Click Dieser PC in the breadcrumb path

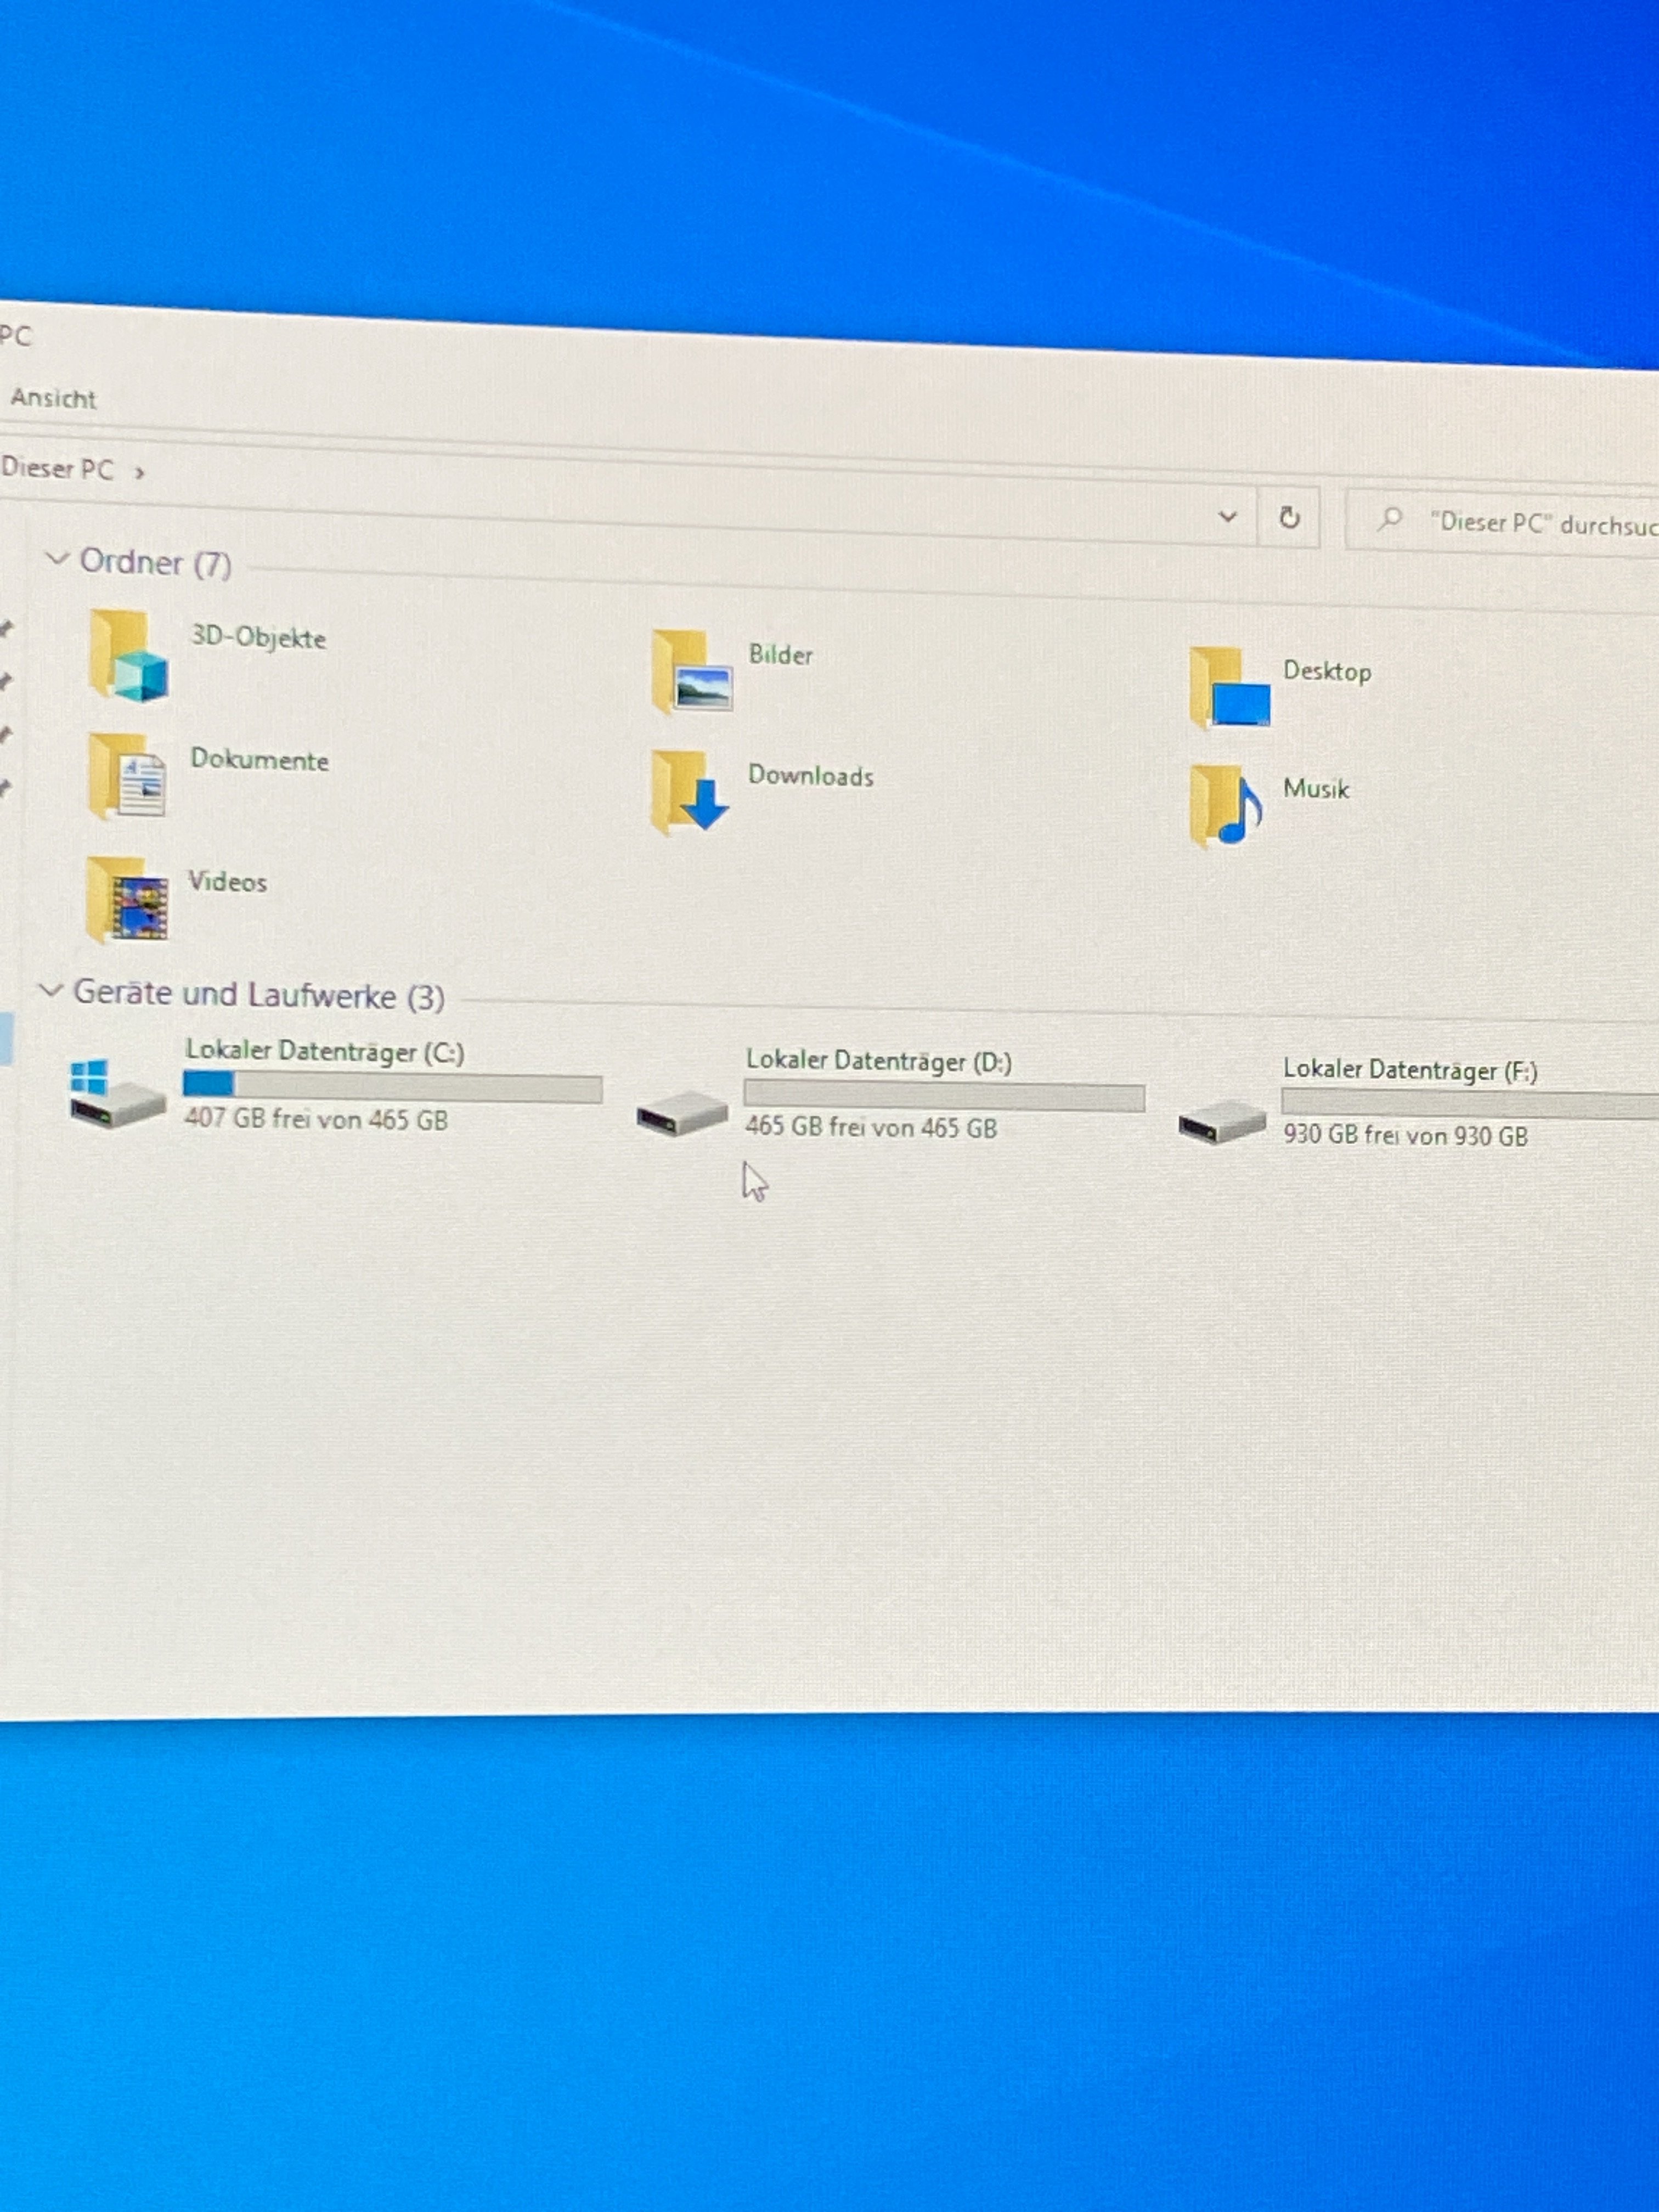57,467
